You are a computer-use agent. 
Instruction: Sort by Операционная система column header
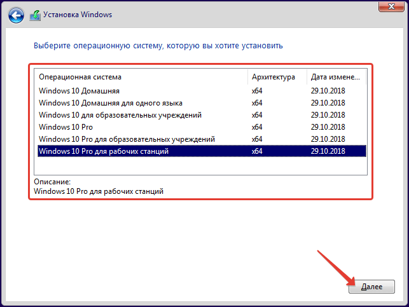coord(141,77)
